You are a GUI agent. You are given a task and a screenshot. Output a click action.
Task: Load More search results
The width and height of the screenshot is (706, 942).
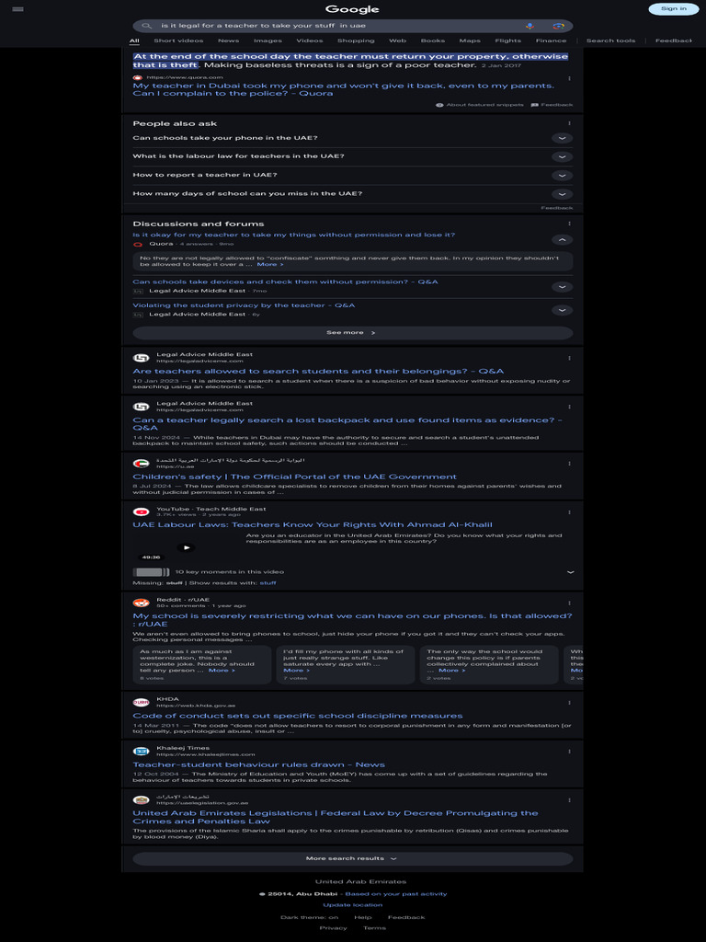tap(352, 858)
